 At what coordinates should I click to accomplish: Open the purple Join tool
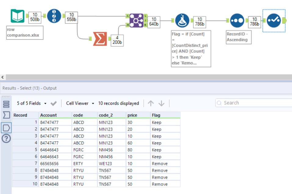(x=137, y=20)
